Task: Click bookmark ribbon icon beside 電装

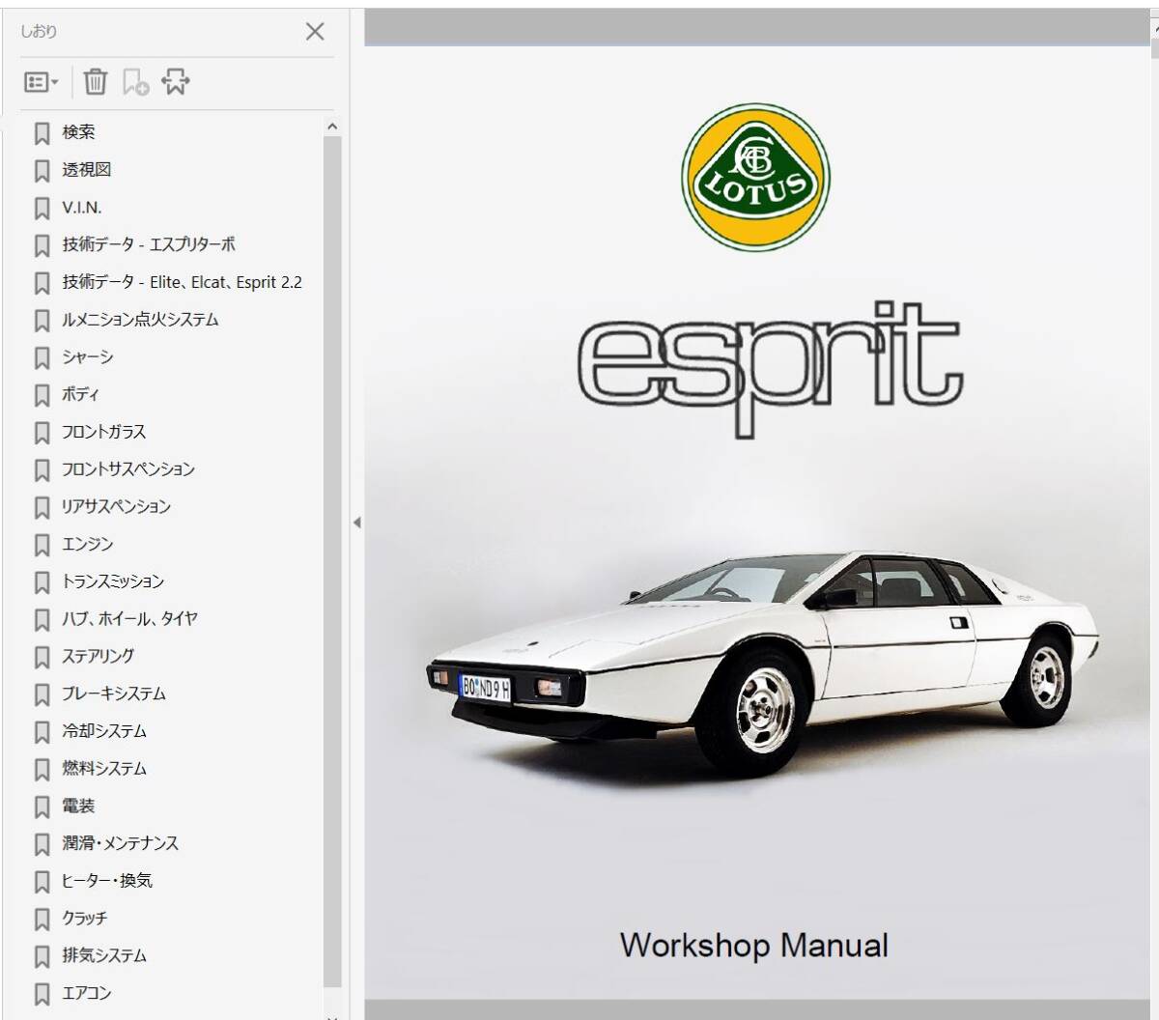Action: coord(42,807)
